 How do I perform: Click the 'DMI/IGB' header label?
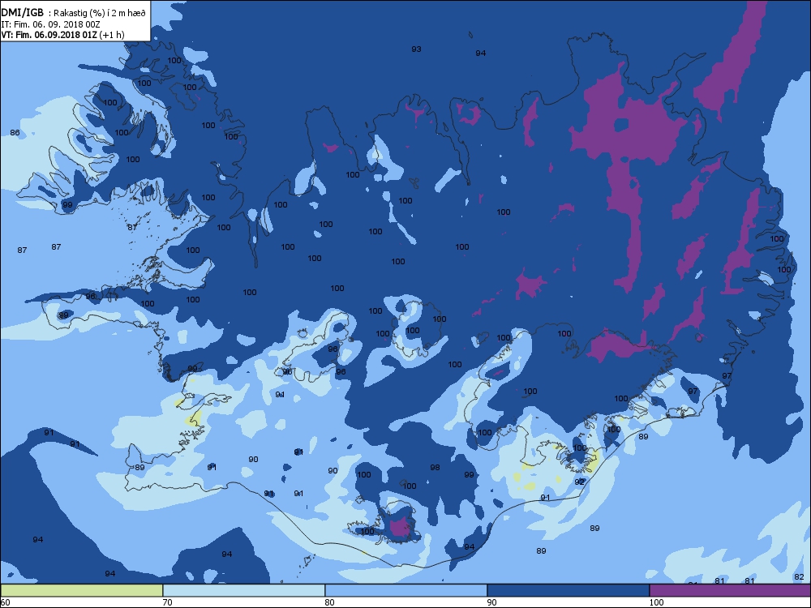click(23, 13)
